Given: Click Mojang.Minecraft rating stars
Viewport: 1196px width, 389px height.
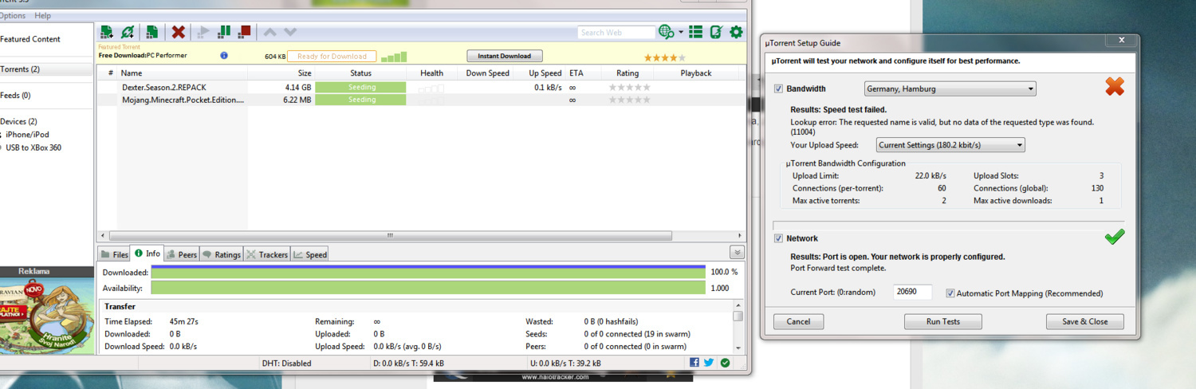Looking at the screenshot, I should pyautogui.click(x=630, y=100).
